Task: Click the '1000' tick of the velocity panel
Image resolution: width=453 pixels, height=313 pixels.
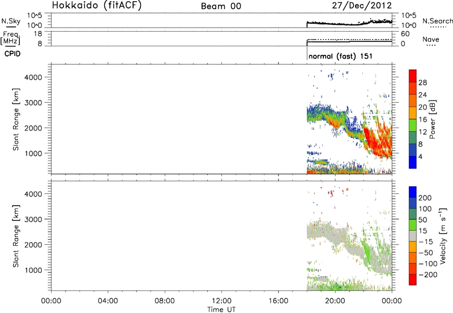Action: click(x=33, y=270)
